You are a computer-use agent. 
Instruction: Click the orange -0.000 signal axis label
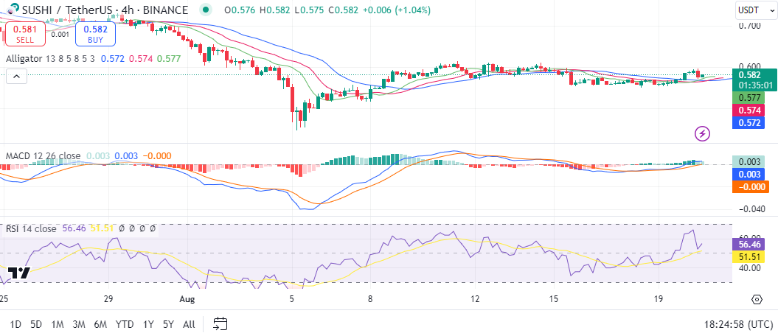tap(750, 187)
